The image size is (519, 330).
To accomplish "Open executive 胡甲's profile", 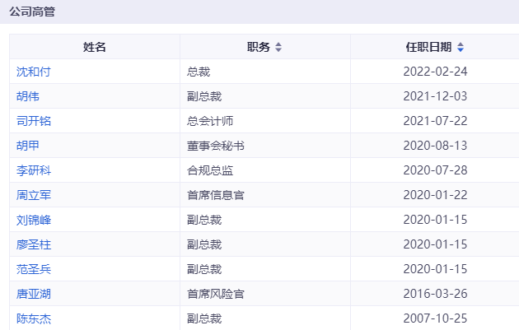I will pyautogui.click(x=28, y=146).
